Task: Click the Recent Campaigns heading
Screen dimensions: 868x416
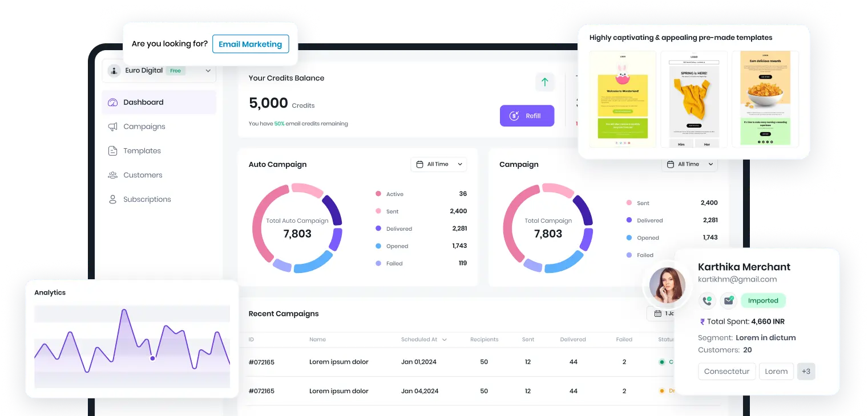Action: (284, 313)
